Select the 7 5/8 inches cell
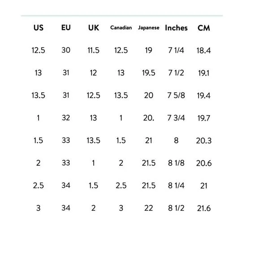Image resolution: width=260 pixels, height=260 pixels. pos(176,95)
